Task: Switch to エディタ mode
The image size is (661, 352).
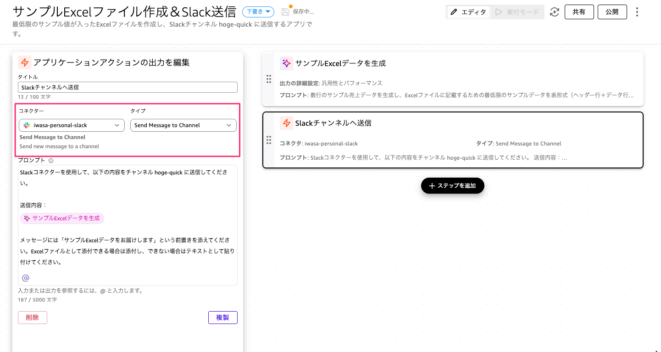Action: pyautogui.click(x=468, y=12)
